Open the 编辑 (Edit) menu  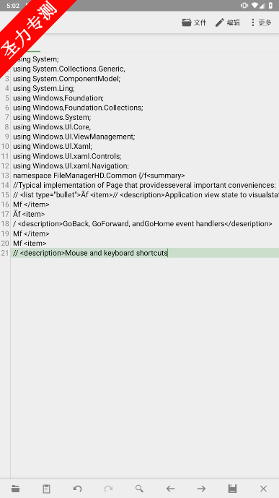(x=227, y=22)
